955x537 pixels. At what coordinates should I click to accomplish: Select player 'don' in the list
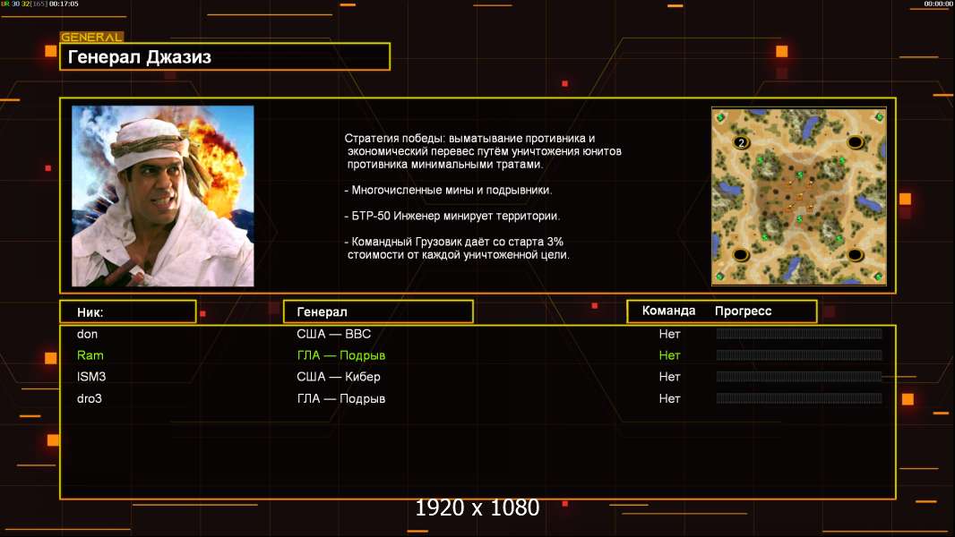87,334
